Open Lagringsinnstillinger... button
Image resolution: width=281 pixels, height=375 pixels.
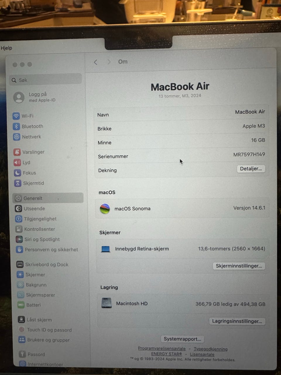point(237,321)
